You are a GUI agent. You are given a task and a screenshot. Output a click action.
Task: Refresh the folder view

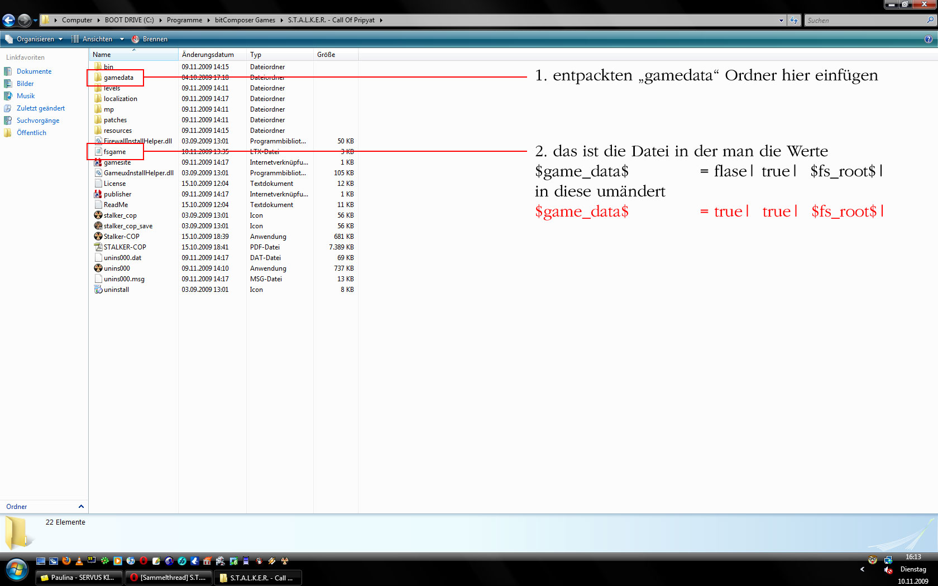pyautogui.click(x=794, y=20)
